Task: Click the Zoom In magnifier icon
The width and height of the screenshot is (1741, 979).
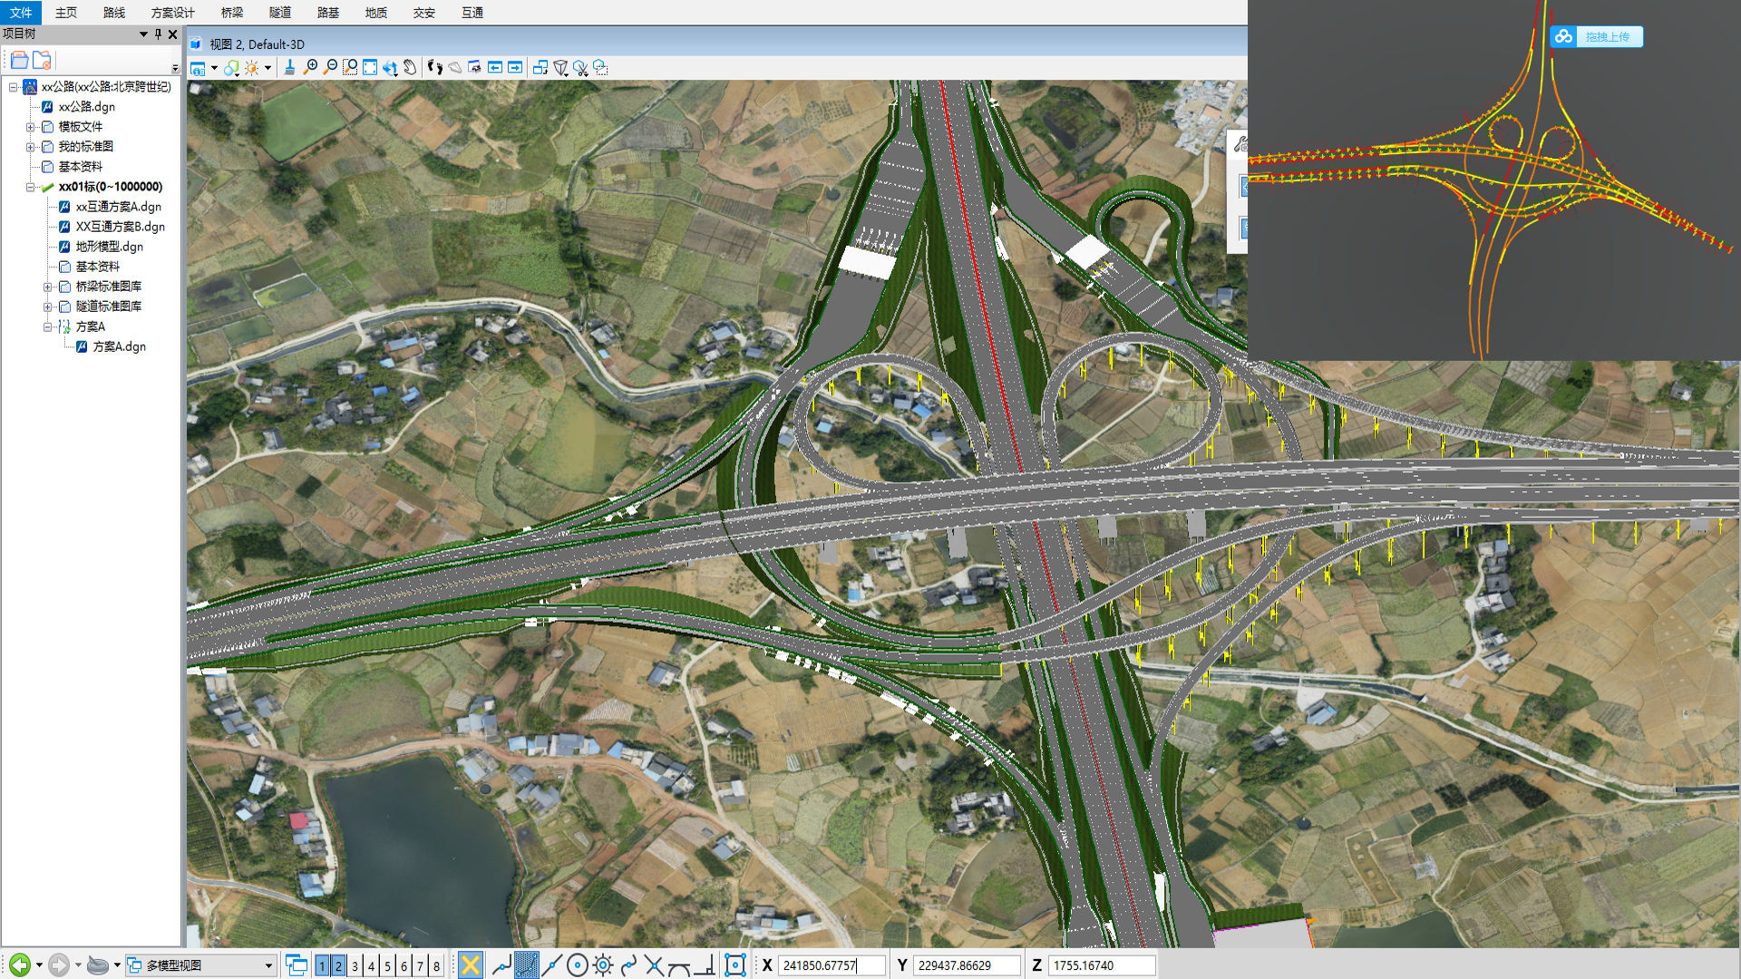Action: (310, 68)
